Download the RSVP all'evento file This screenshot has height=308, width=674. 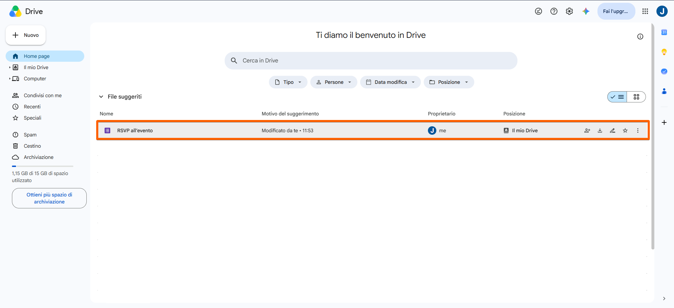pos(600,130)
